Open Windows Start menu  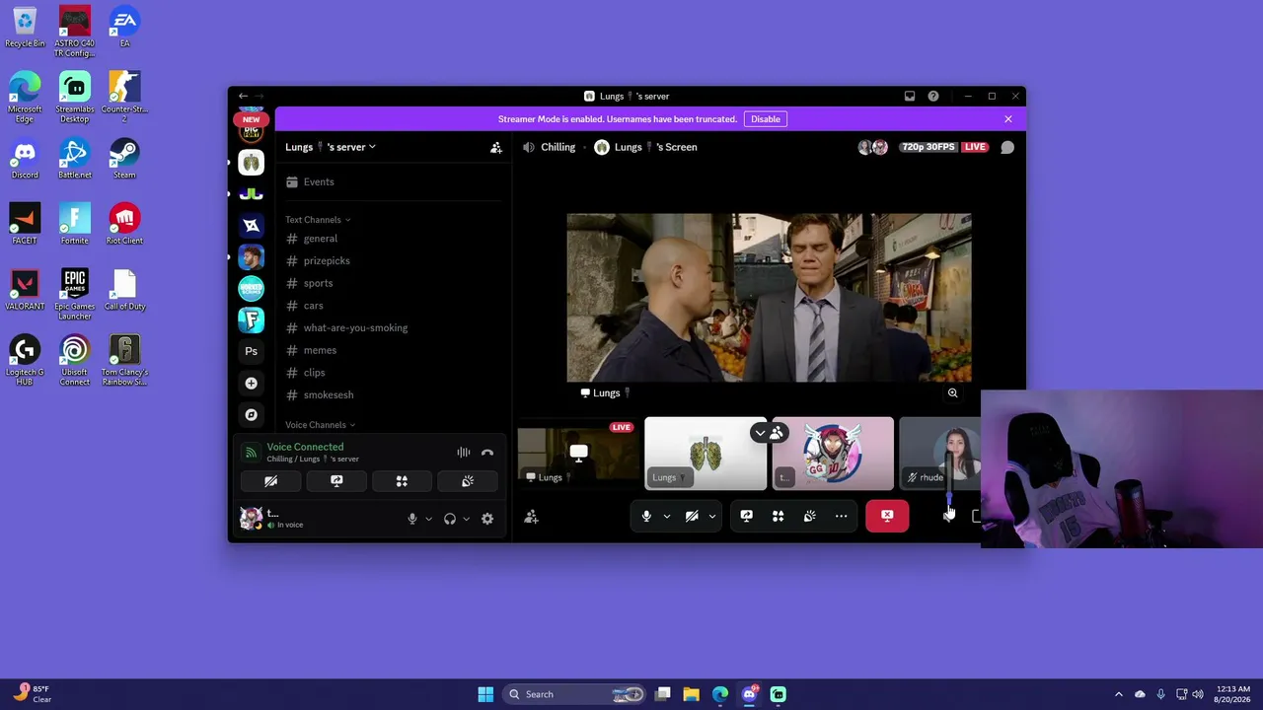click(485, 694)
